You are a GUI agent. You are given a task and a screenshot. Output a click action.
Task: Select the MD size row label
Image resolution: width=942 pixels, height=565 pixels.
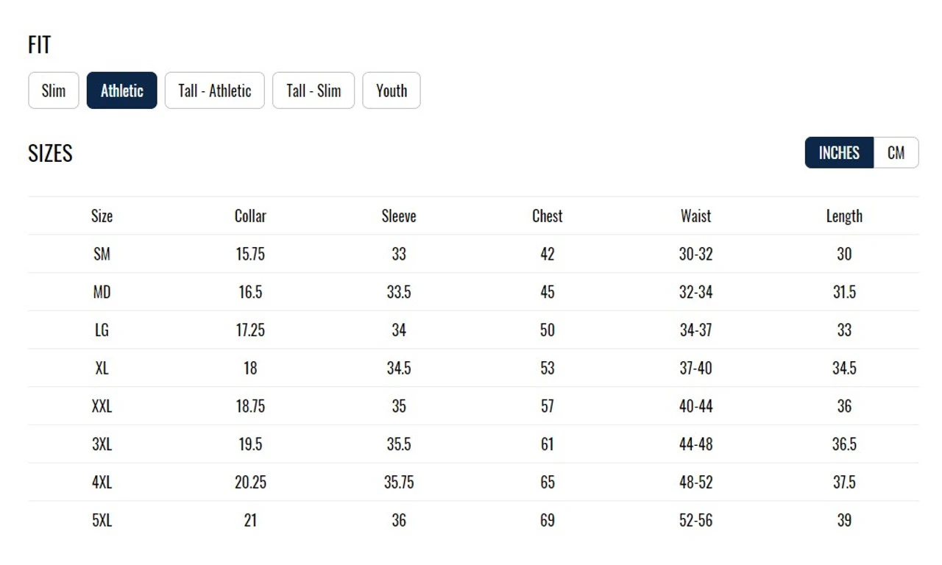click(102, 292)
